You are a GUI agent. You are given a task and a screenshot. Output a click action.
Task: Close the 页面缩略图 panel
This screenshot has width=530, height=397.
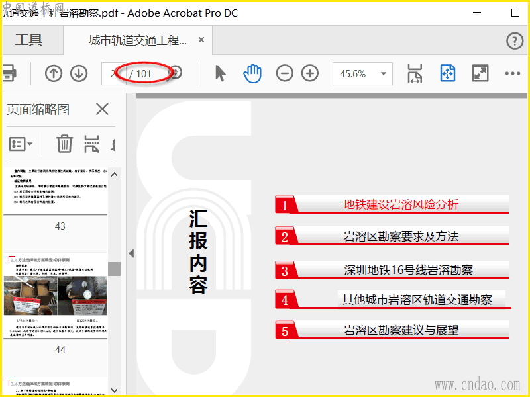click(x=102, y=109)
